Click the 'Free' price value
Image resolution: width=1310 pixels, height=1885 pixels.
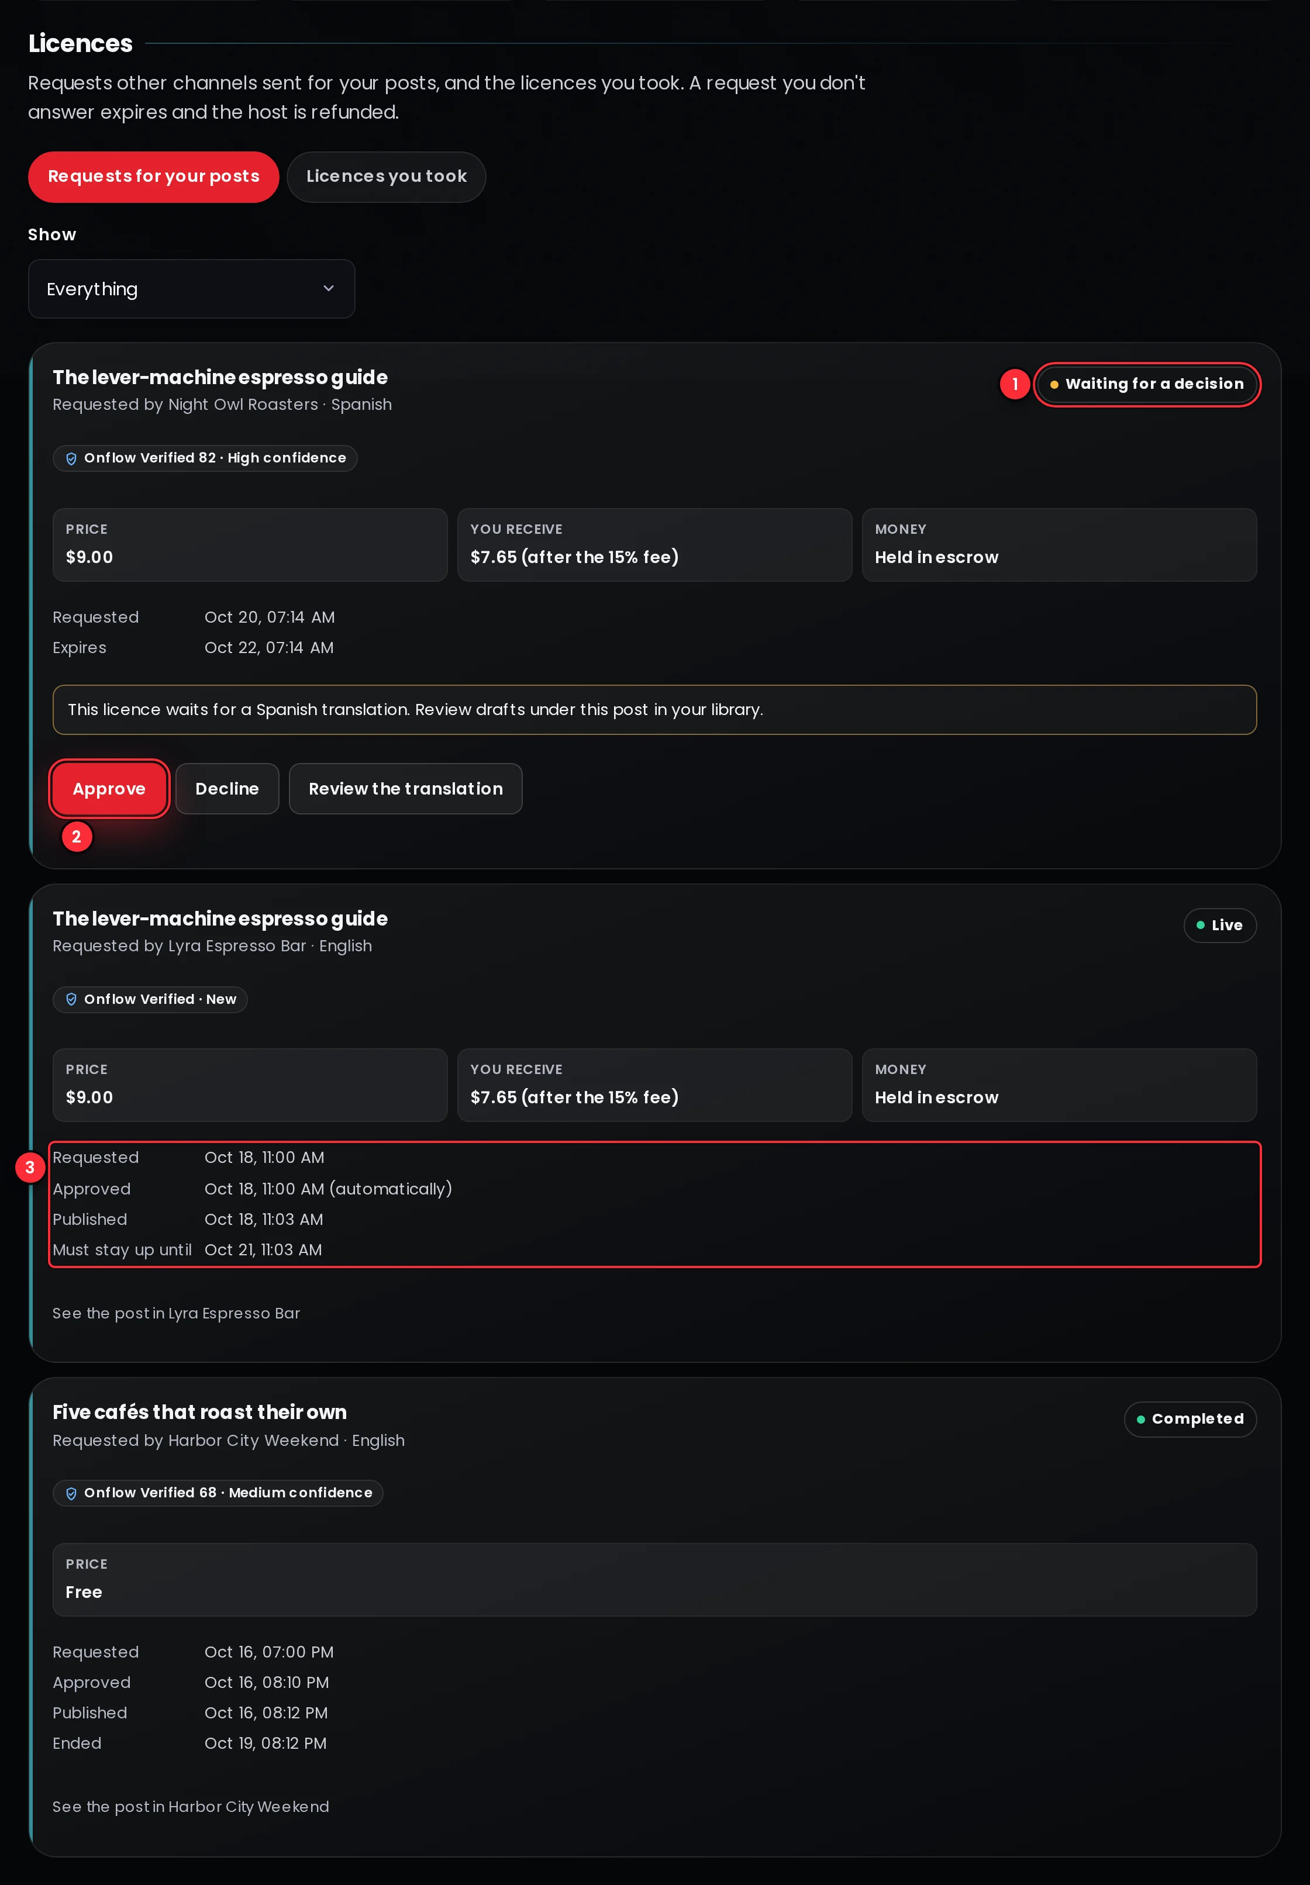pyautogui.click(x=84, y=1592)
